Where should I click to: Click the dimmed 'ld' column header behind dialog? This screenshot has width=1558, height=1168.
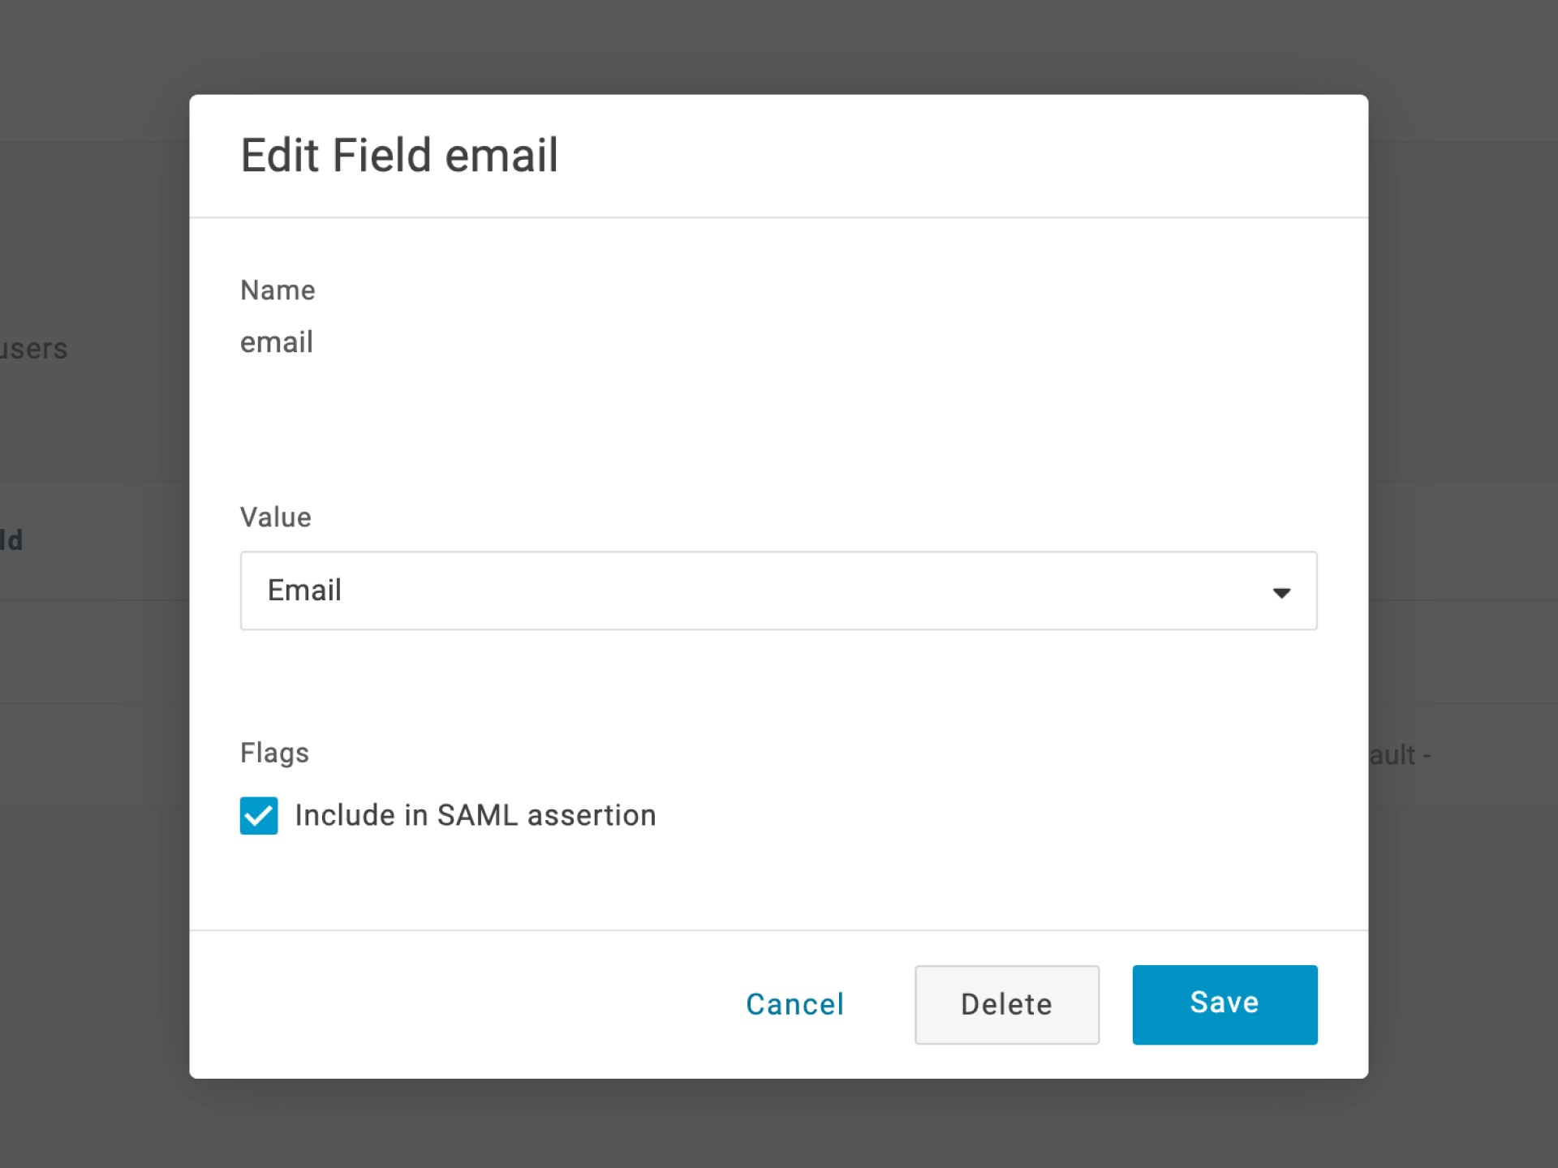[x=11, y=540]
